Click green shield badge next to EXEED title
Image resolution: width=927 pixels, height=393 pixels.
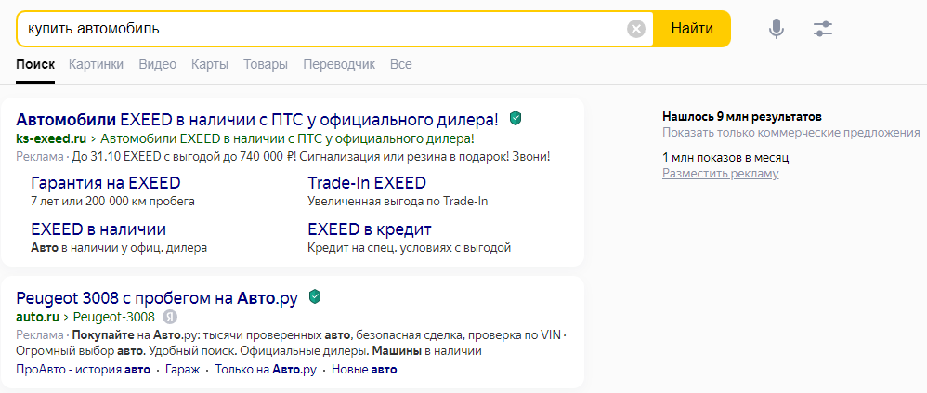(516, 118)
